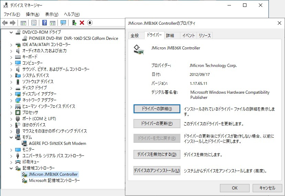The height and width of the screenshot is (196, 285).
Task: Click the red X uninstall device icon
Action: click(x=82, y=23)
